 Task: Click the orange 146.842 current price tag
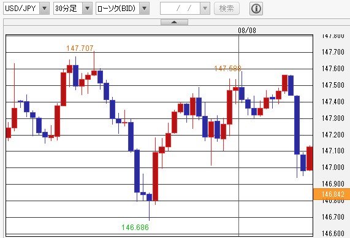click(x=332, y=194)
